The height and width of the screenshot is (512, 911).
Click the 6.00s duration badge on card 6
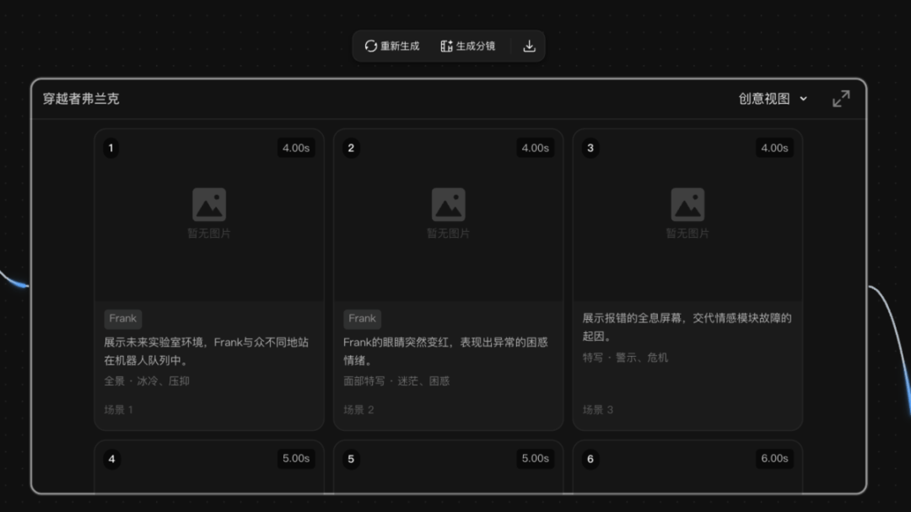774,459
